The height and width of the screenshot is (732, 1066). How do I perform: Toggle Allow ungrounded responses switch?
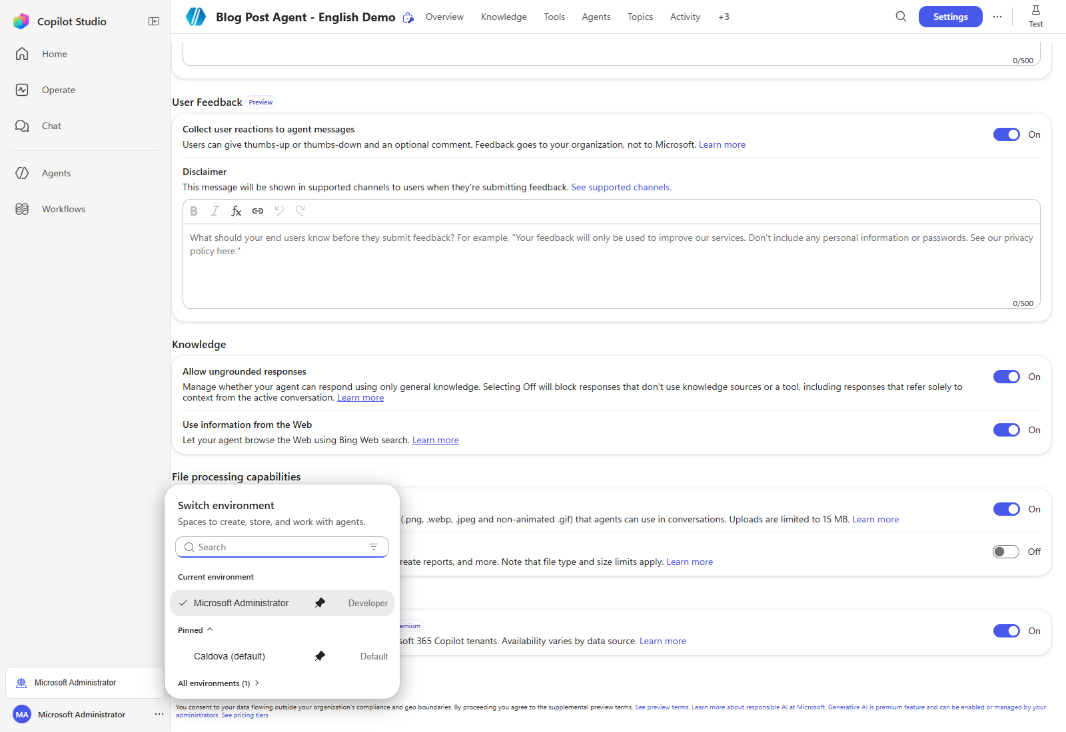point(1006,377)
